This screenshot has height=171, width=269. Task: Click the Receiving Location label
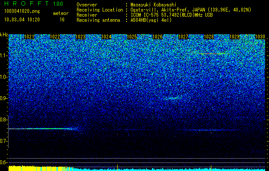pos(100,10)
